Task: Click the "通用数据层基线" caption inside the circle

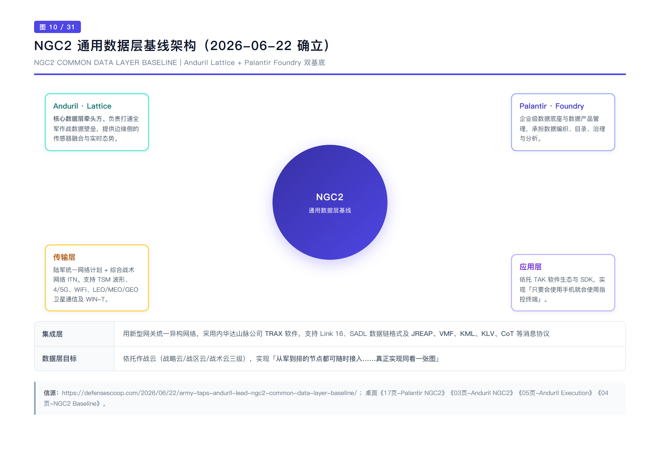Action: (x=330, y=210)
